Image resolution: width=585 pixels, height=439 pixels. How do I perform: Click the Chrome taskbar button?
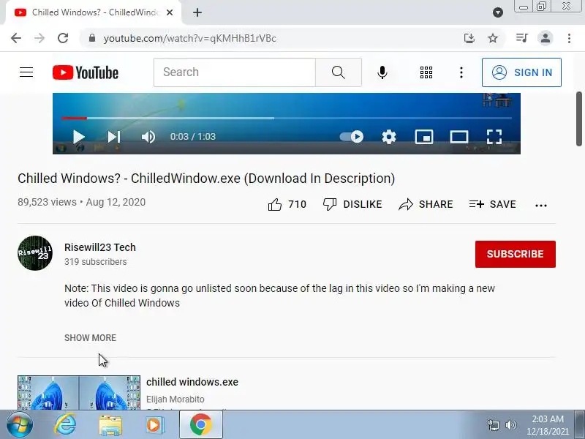tap(200, 424)
